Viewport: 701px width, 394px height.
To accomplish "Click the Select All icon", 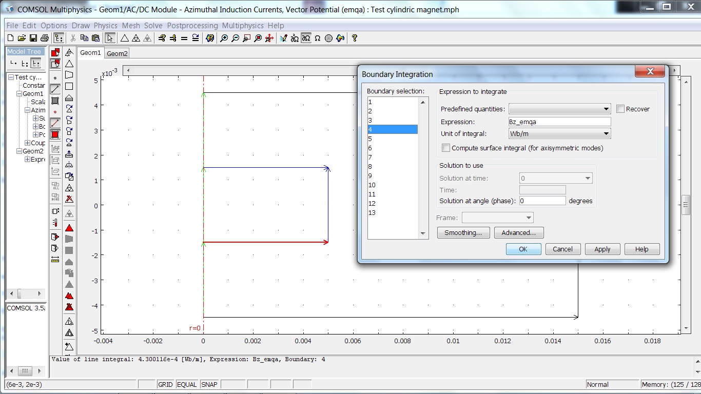I will 55,186.
